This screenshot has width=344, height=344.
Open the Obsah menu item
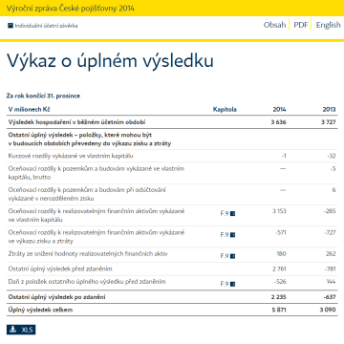[x=274, y=25]
